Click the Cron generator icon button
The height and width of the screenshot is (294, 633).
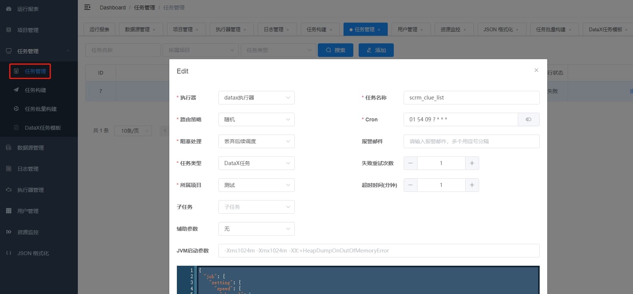pos(529,119)
